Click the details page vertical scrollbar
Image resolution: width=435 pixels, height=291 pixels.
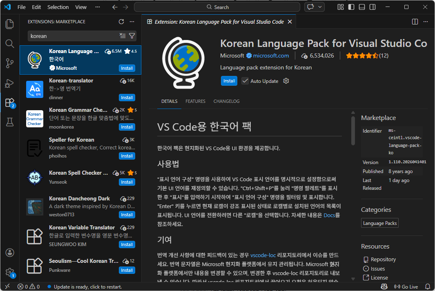353,131
